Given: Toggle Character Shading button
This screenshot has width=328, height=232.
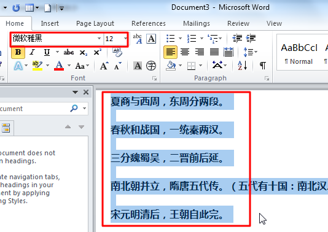Looking at the screenshot, I should pyautogui.click(x=138, y=66).
